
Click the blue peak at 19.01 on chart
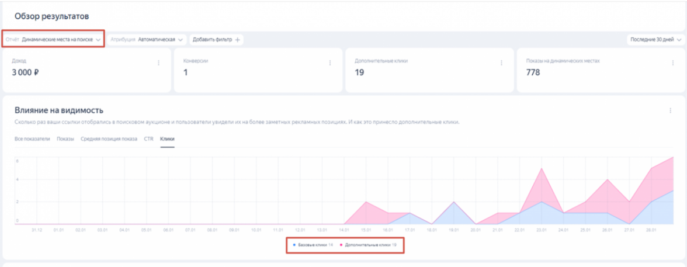(454, 202)
